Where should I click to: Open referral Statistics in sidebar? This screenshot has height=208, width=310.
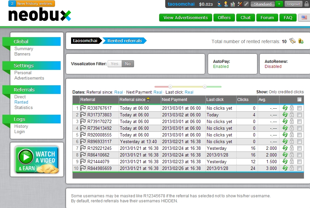pyautogui.click(x=23, y=108)
